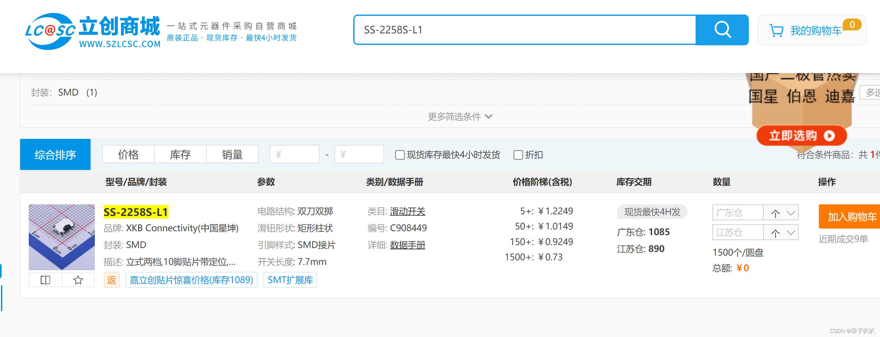
Task: Tick the 折扣 discount checkbox
Action: [518, 155]
